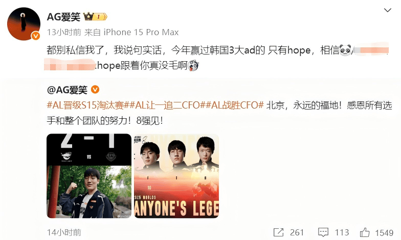The image size is (401, 240).
Task: Open the post options chevron menu
Action: click(388, 10)
